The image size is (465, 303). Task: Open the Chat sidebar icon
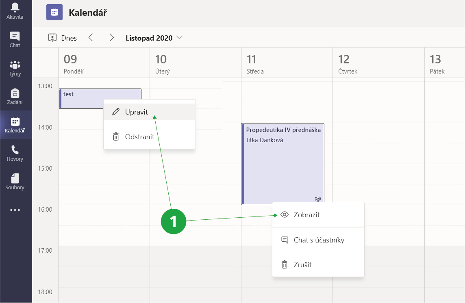pyautogui.click(x=15, y=39)
